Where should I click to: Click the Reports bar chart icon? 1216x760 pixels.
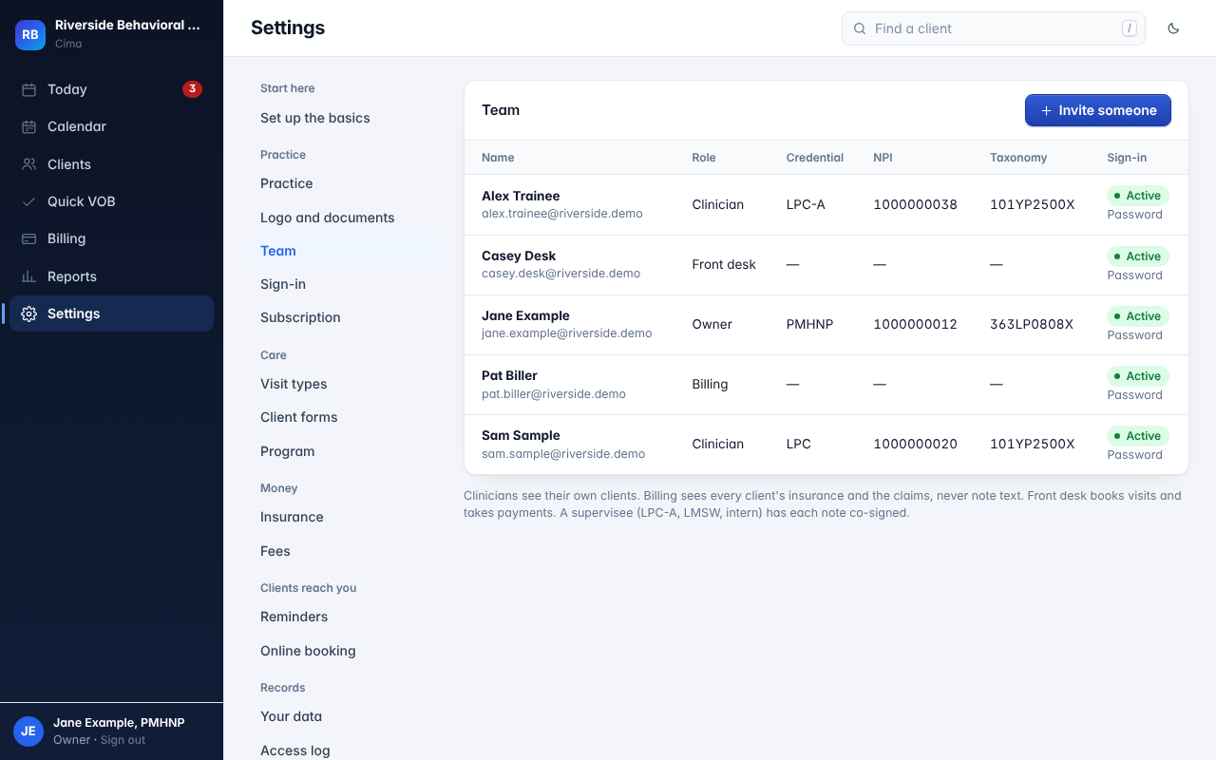coord(28,276)
